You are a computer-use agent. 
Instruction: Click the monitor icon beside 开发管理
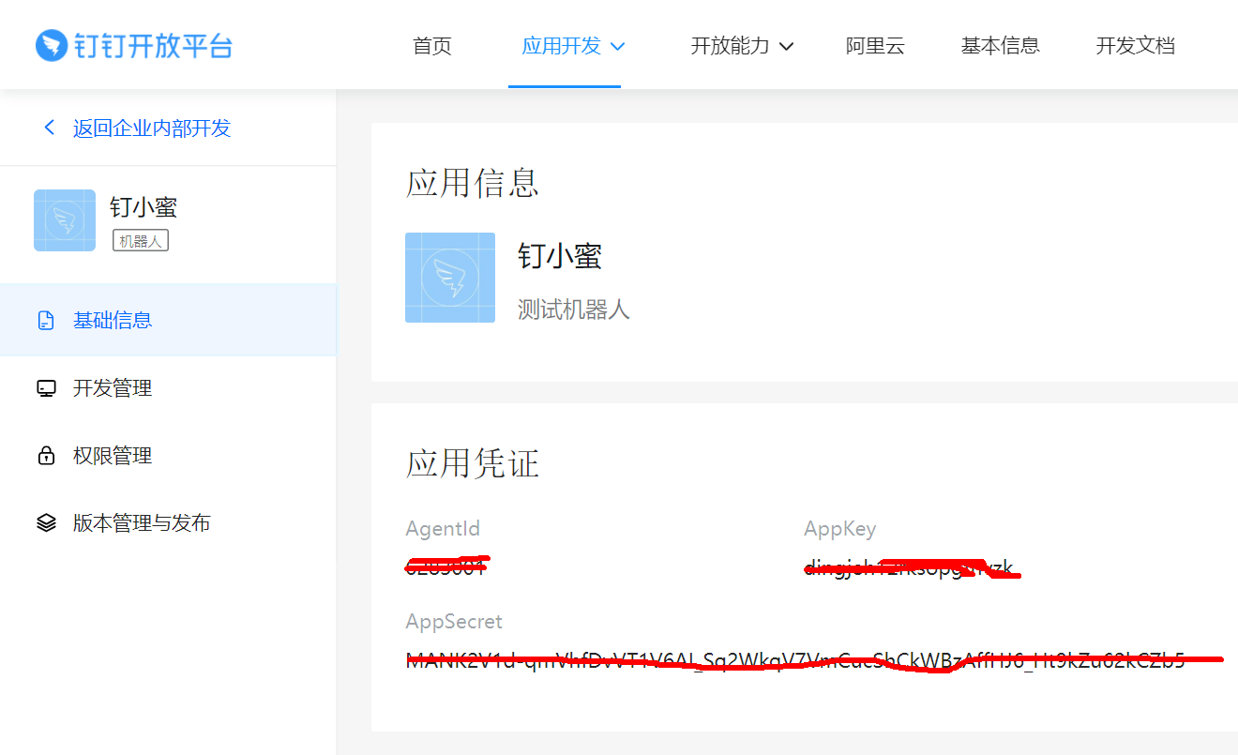(x=46, y=388)
